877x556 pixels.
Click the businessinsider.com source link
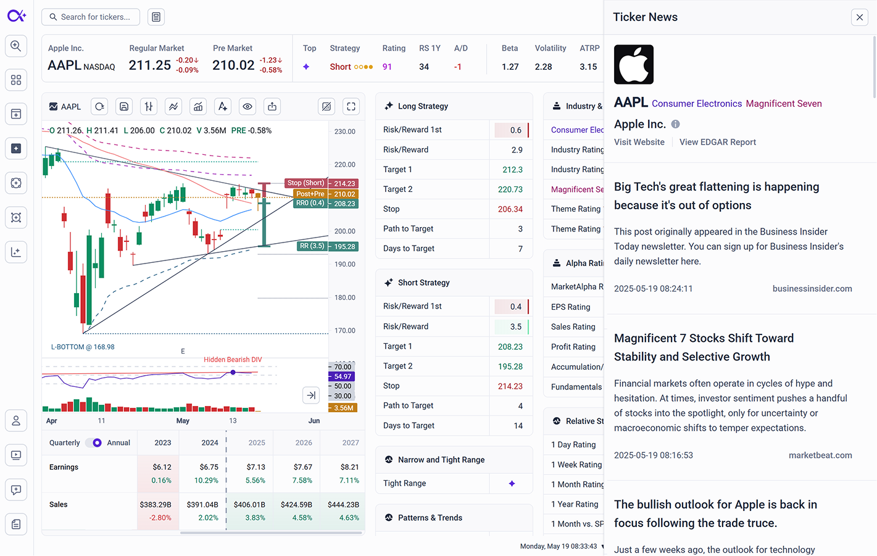(812, 289)
